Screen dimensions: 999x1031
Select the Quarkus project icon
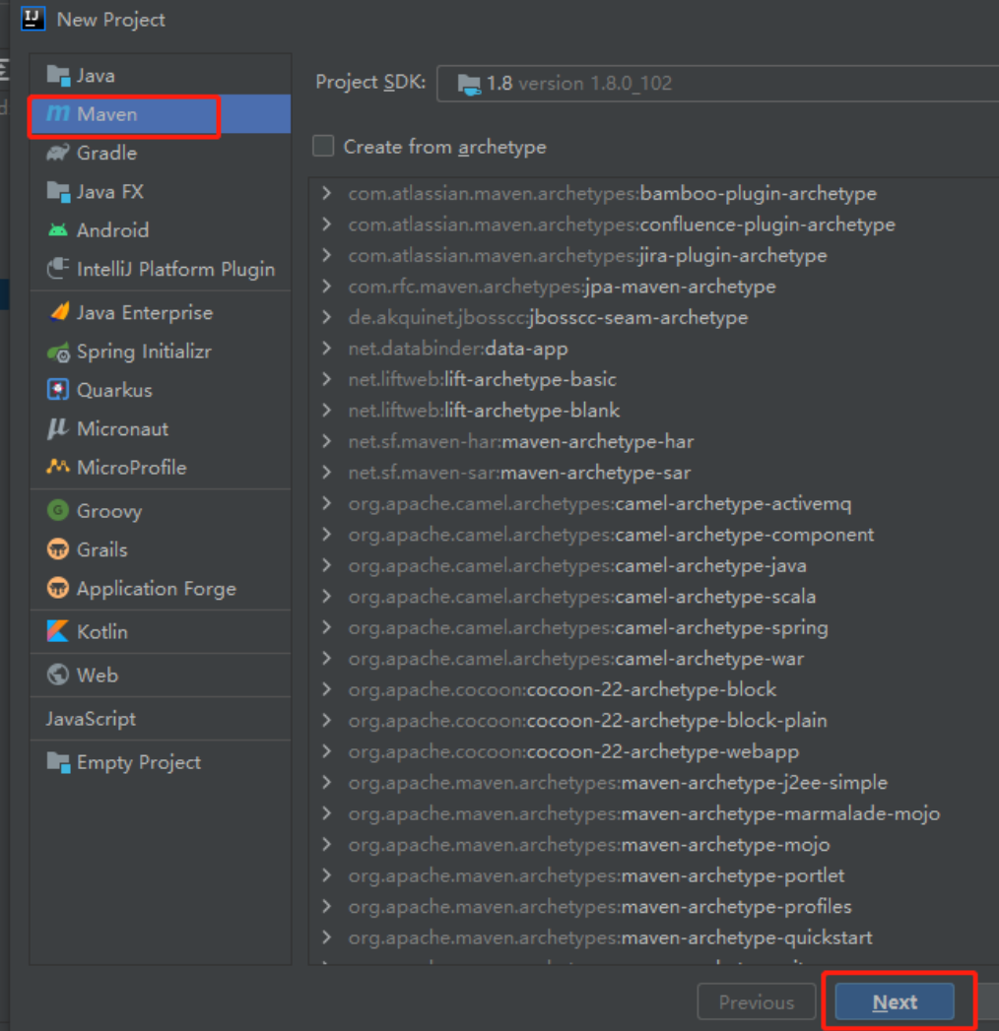[x=58, y=390]
